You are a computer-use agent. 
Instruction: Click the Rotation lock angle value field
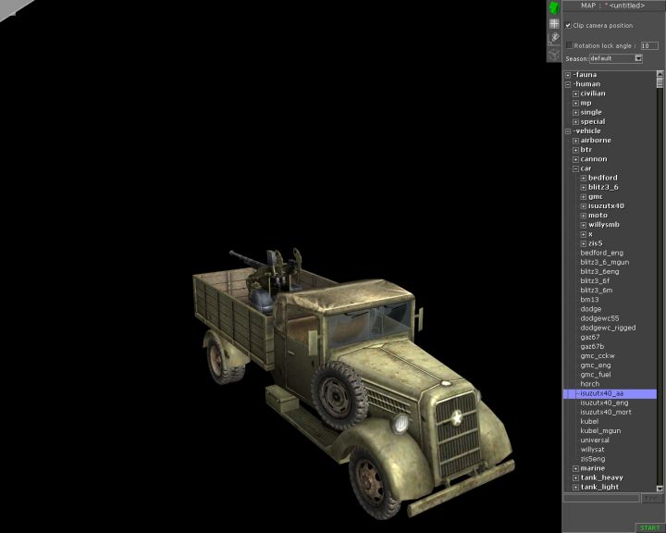pos(649,44)
